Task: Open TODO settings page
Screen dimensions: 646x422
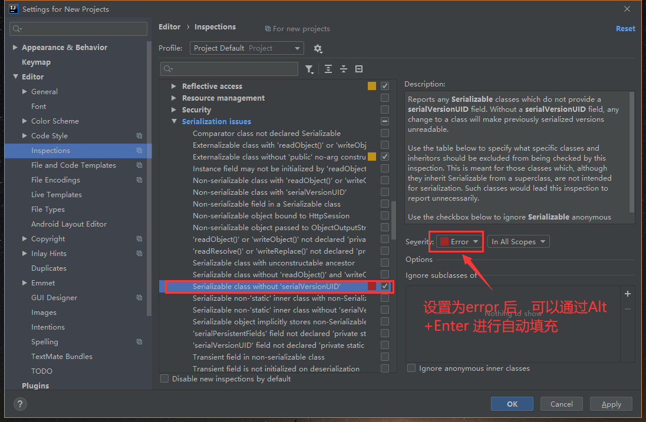Action: click(42, 371)
